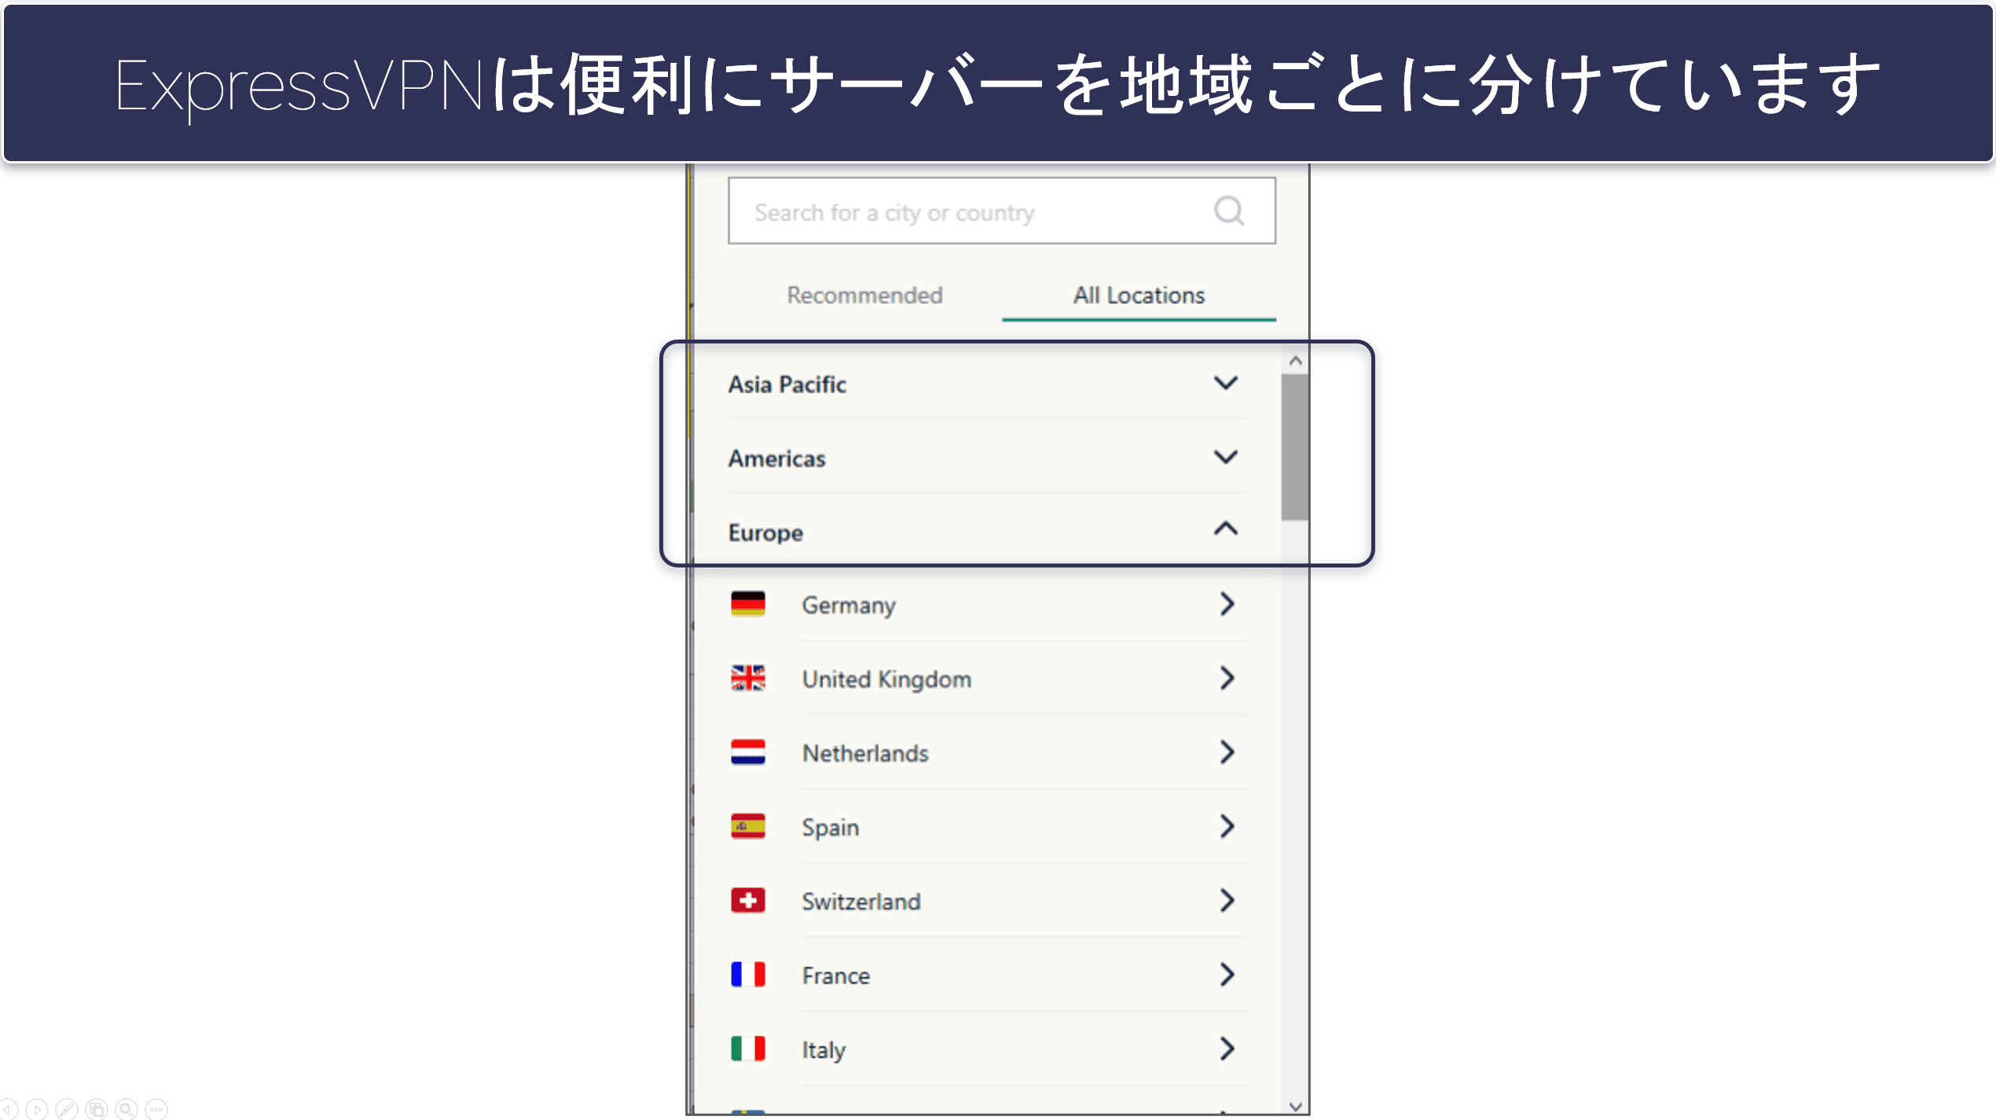This screenshot has height=1120, width=1996.
Task: Focus the city or country search field
Action: (1001, 211)
